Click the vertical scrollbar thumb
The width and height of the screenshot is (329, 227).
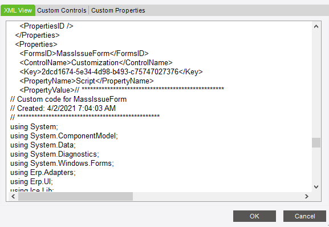316,142
